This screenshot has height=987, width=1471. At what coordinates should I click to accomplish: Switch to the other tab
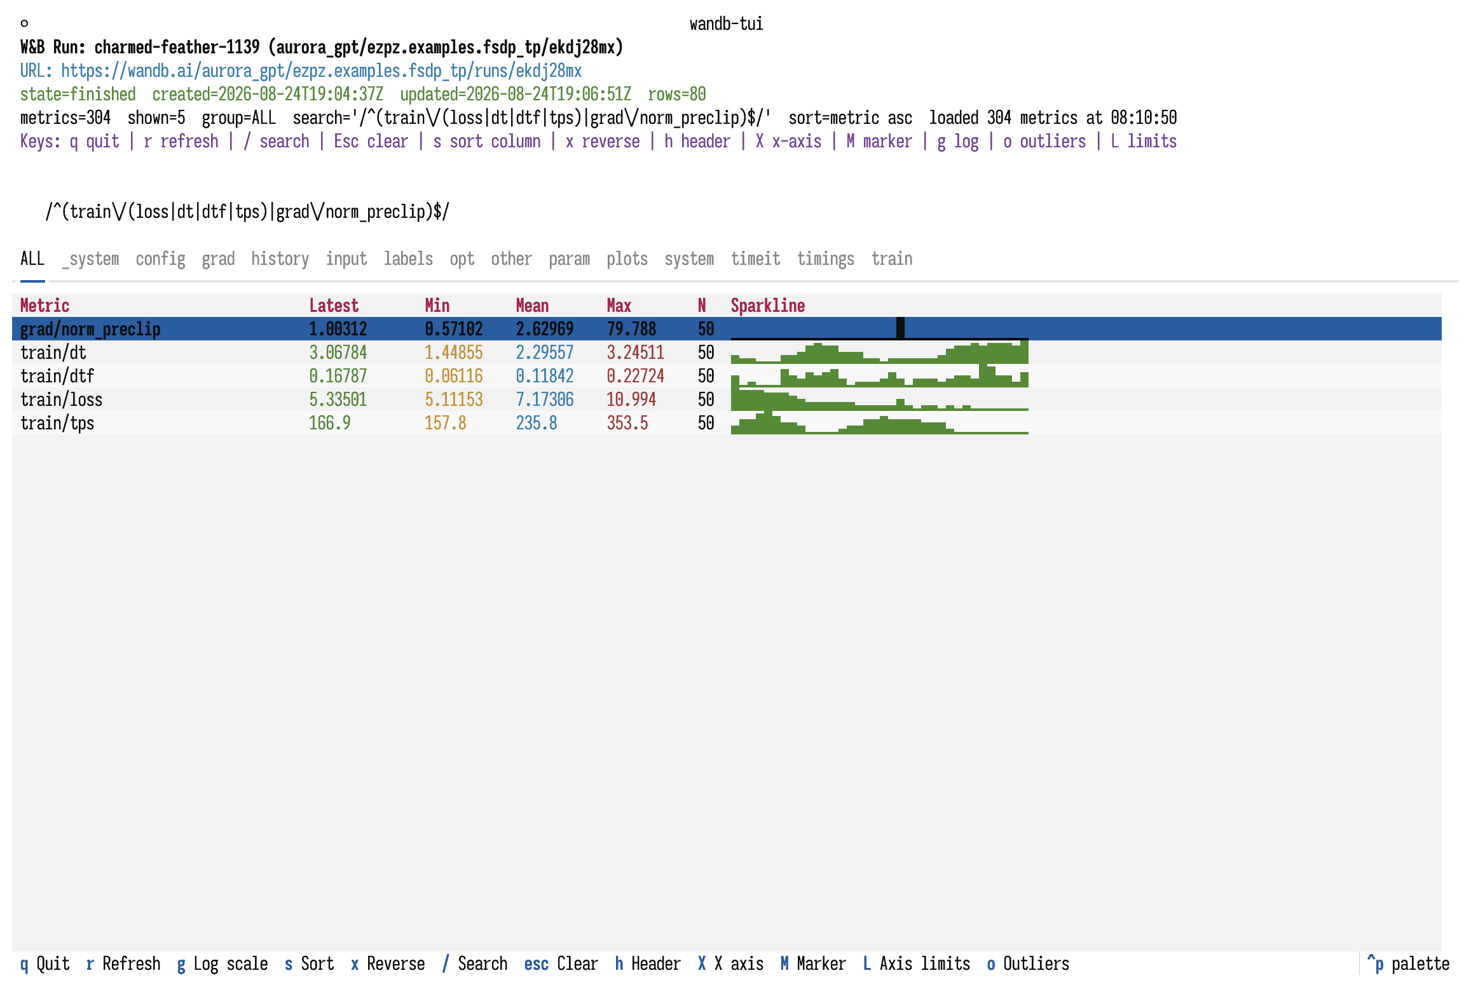pos(511,258)
